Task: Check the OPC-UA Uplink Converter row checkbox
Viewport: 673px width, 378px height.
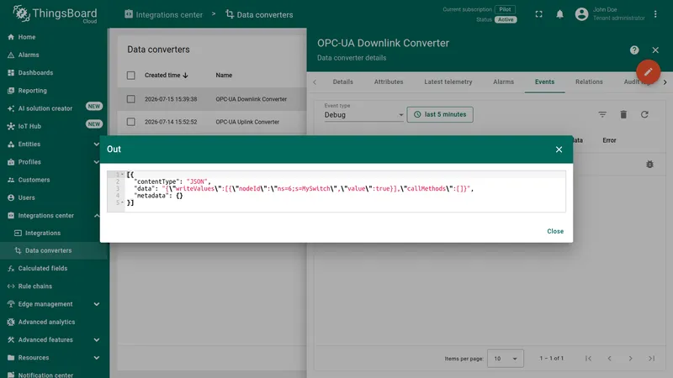Action: coord(131,122)
